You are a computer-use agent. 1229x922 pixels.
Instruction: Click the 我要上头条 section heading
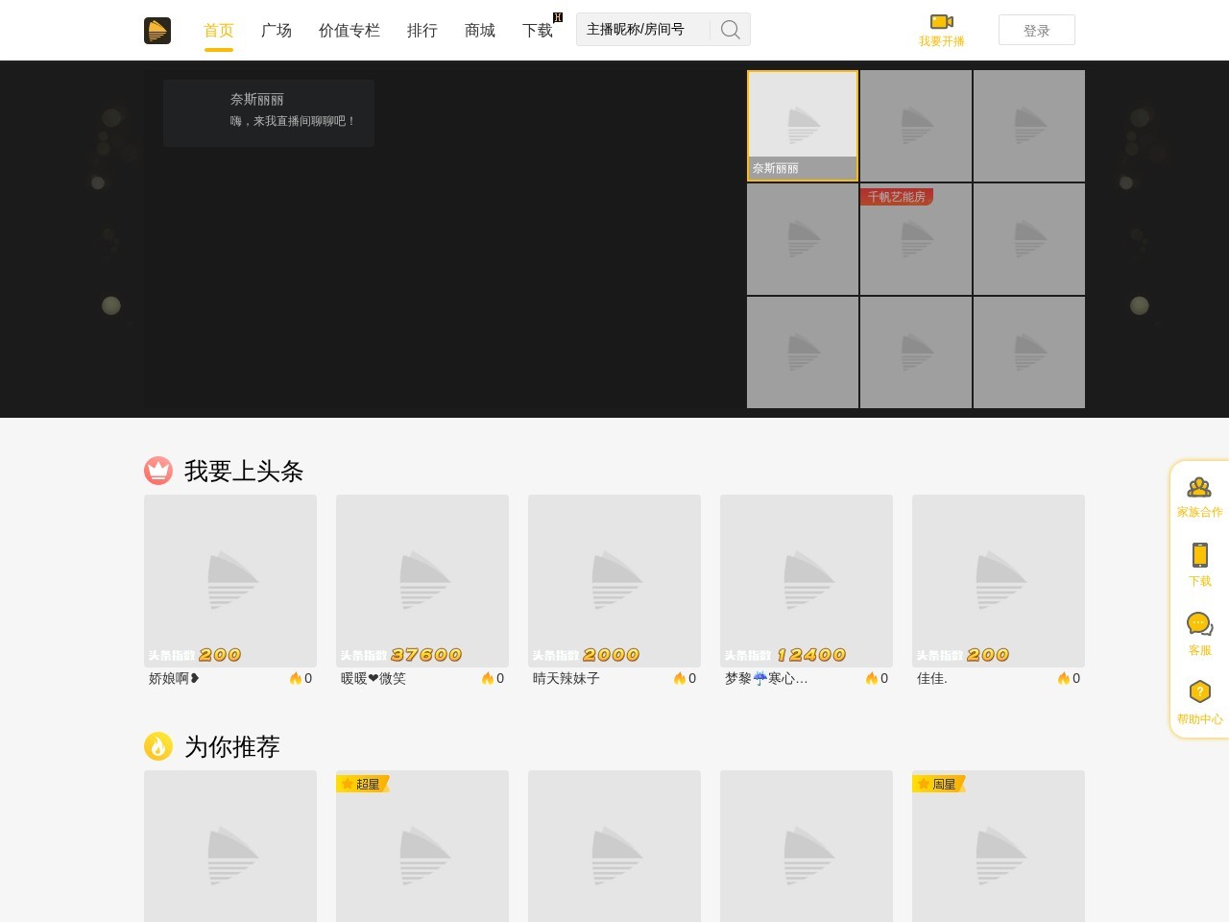[244, 471]
